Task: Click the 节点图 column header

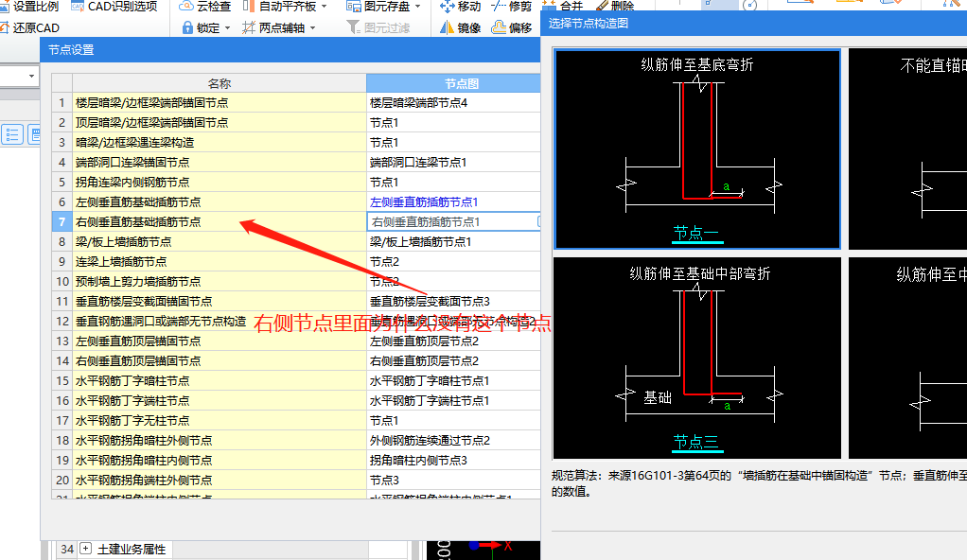Action: (x=453, y=83)
